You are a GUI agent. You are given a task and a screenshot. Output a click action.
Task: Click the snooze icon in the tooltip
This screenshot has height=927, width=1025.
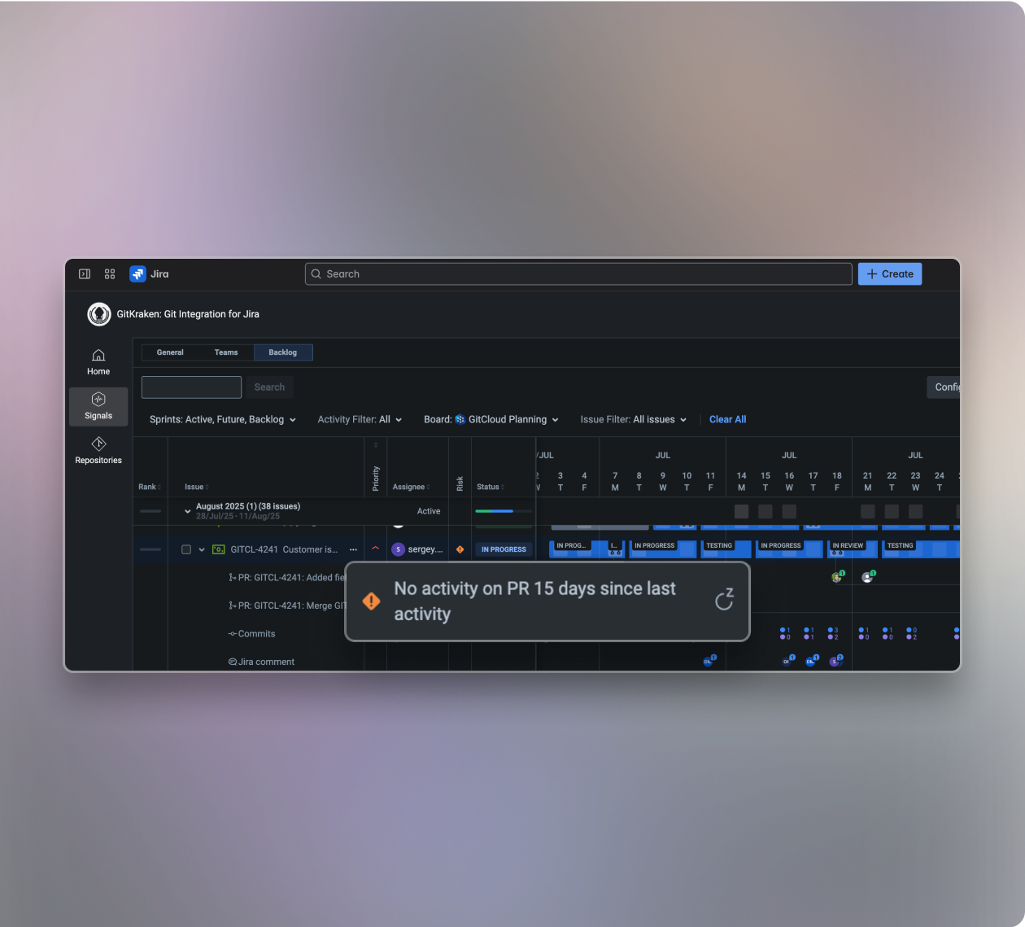coord(724,600)
